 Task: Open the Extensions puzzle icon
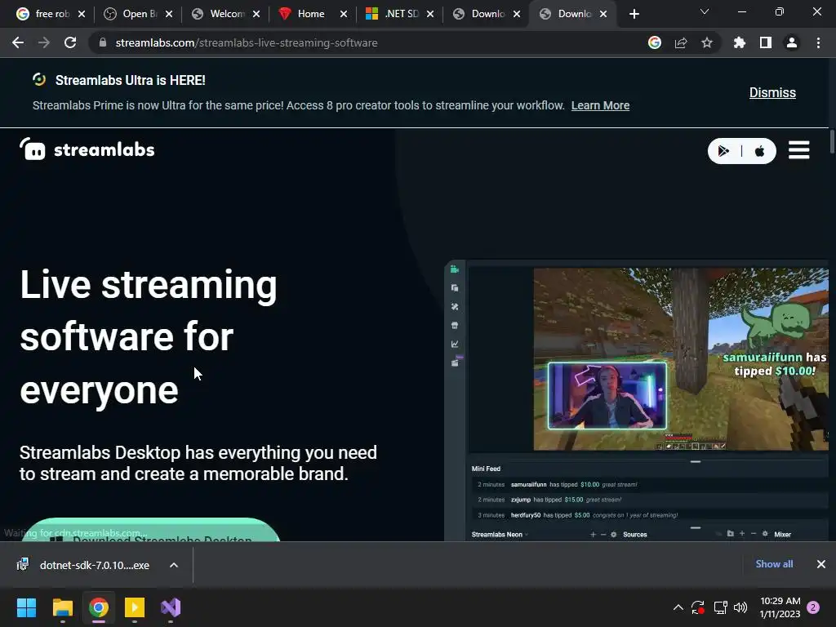(739, 42)
